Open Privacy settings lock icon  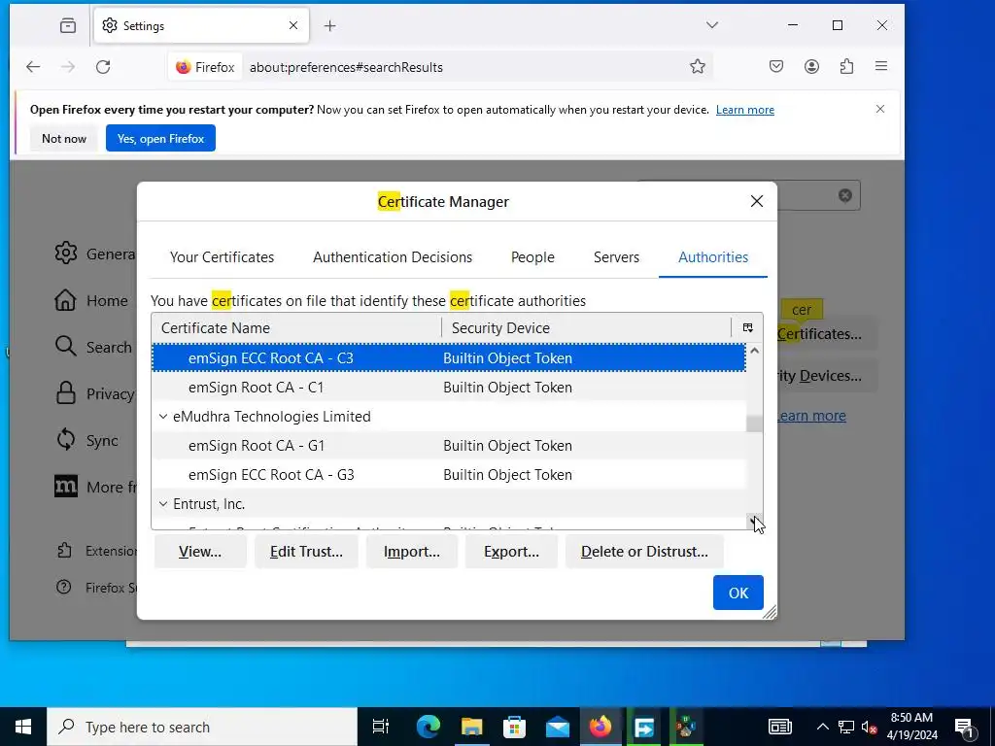65,393
